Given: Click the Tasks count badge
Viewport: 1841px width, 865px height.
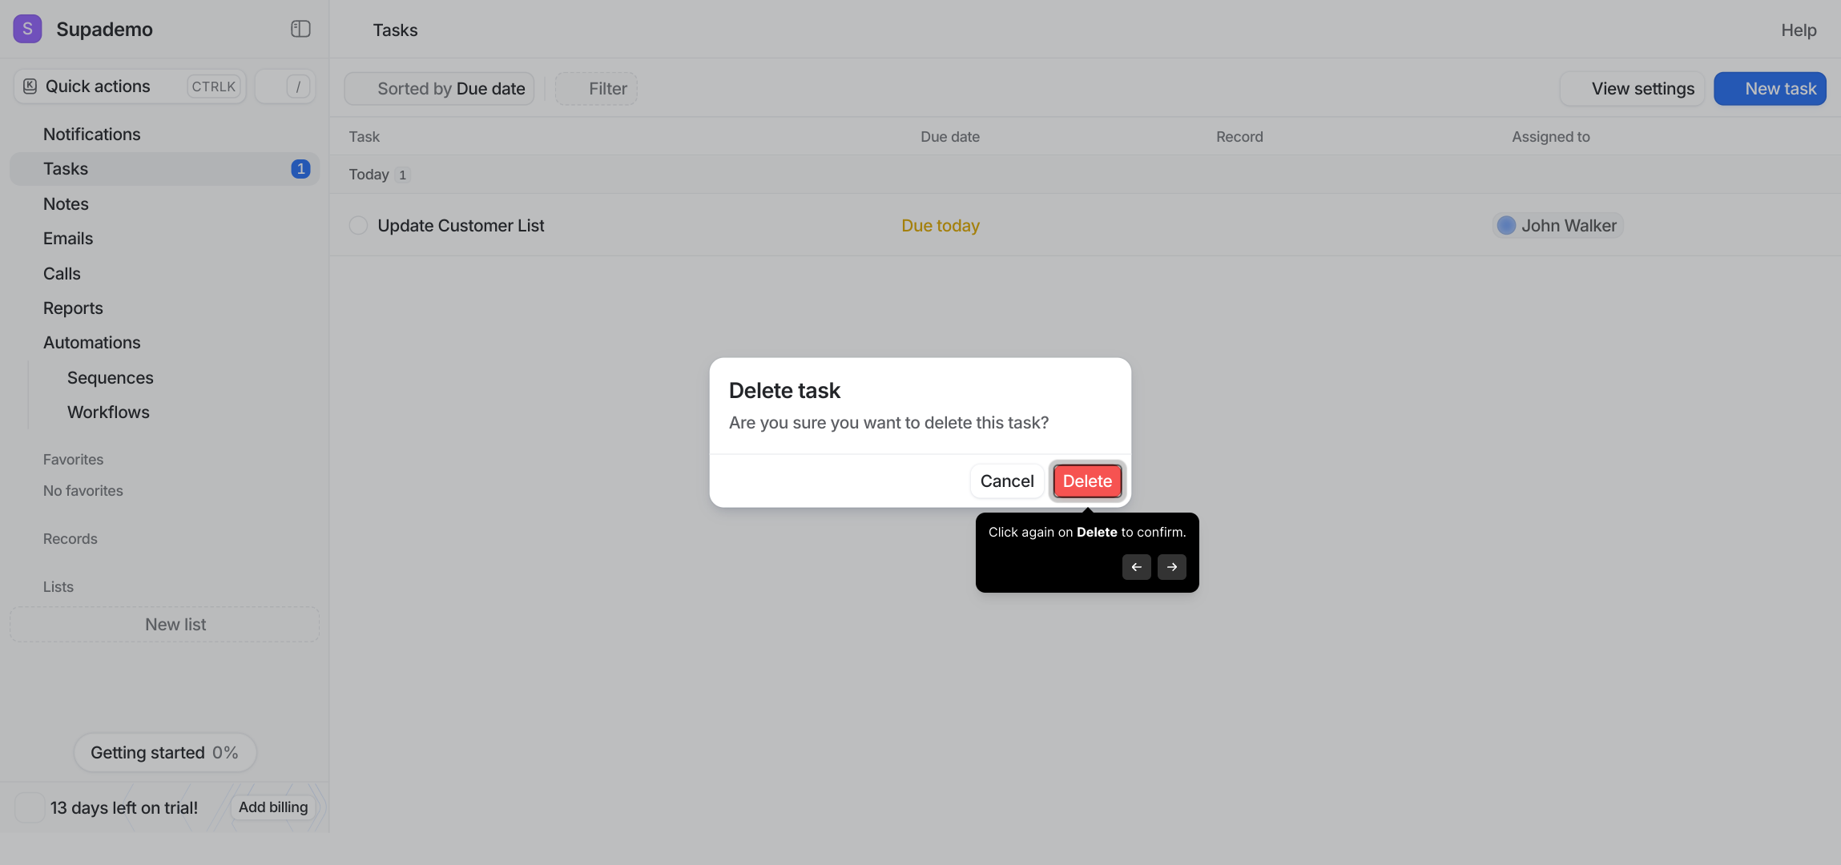Looking at the screenshot, I should point(300,169).
